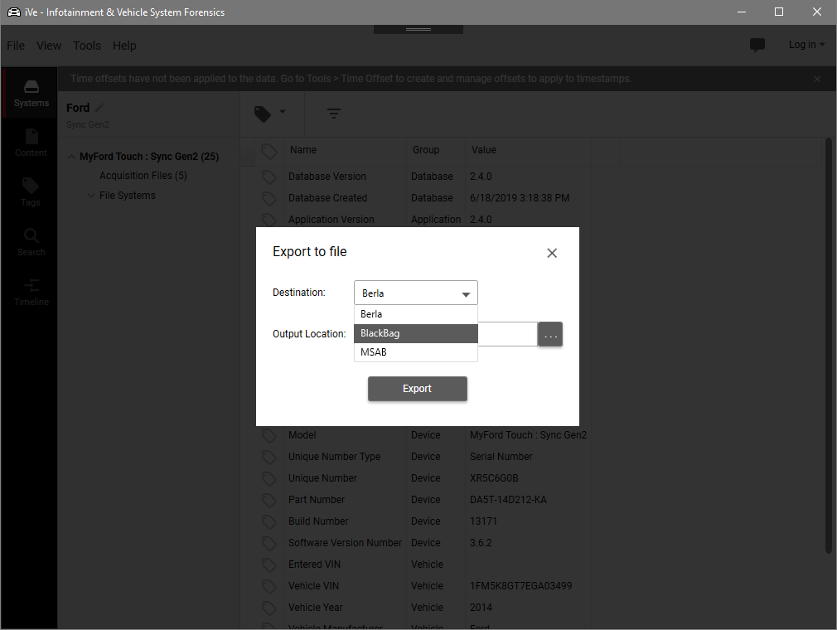
Task: Open the feedback chat bubble icon
Action: pyautogui.click(x=757, y=46)
